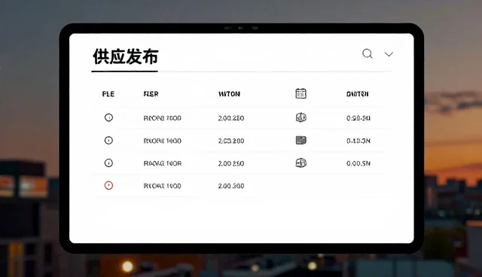Select the value 2.03.200
The width and height of the screenshot is (482, 277).
pyautogui.click(x=231, y=141)
